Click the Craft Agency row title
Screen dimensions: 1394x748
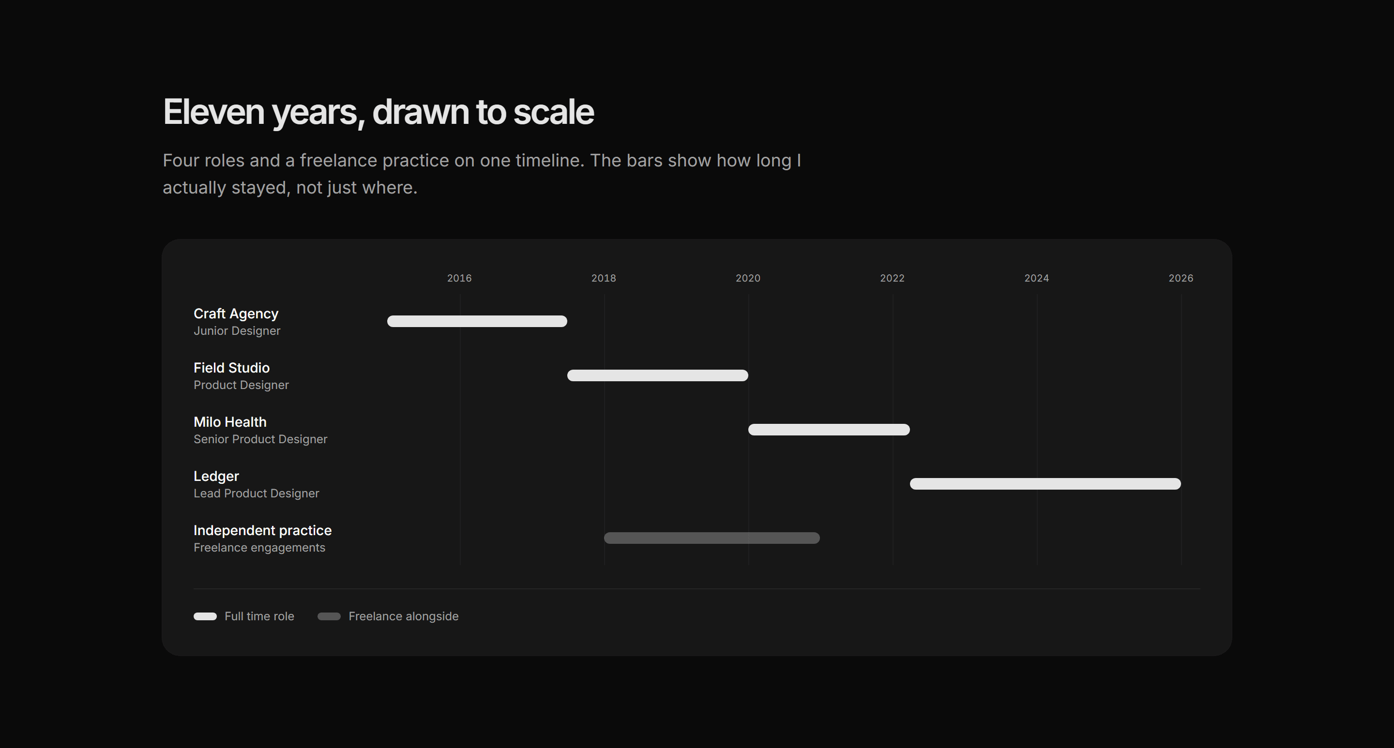(x=236, y=314)
